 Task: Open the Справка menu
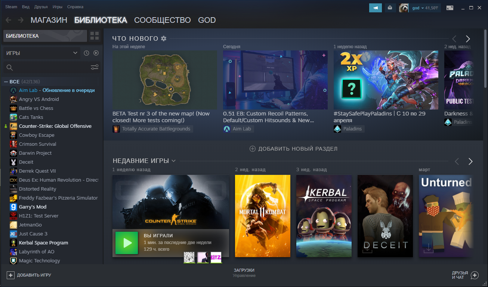[75, 7]
